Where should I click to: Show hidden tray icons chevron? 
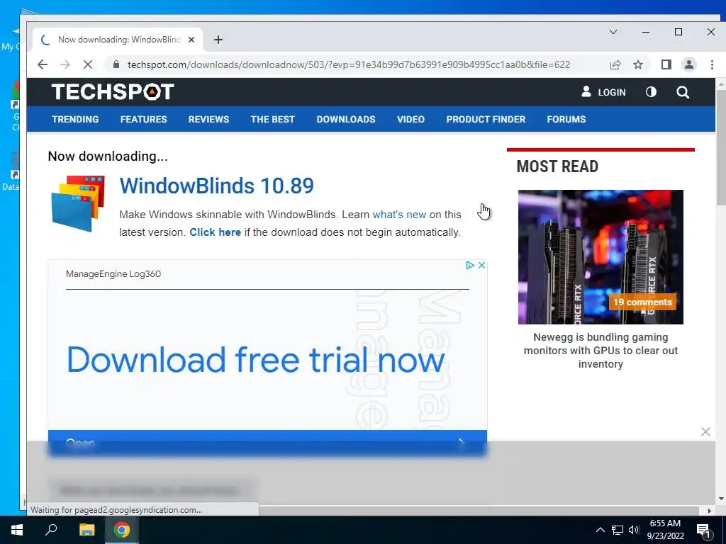coord(600,530)
